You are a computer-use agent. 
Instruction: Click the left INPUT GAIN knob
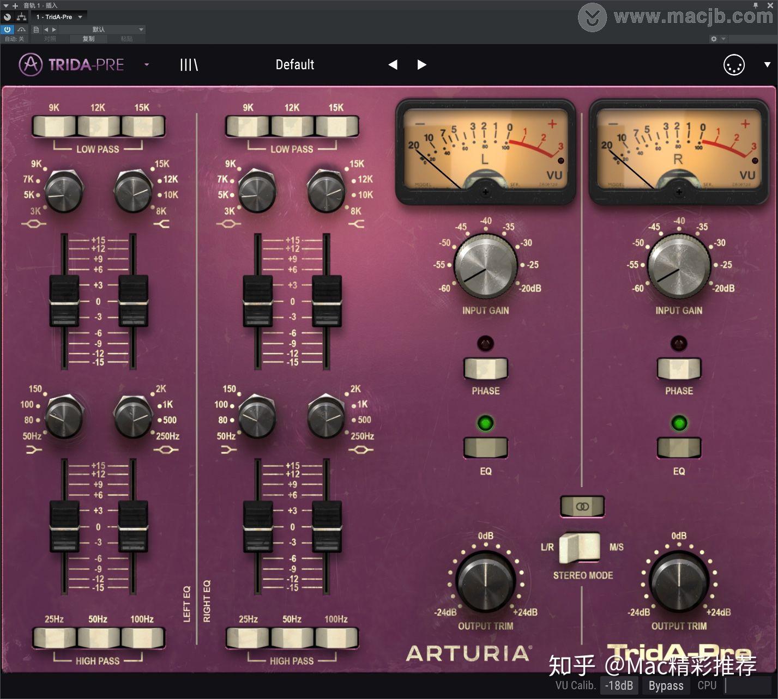485,265
